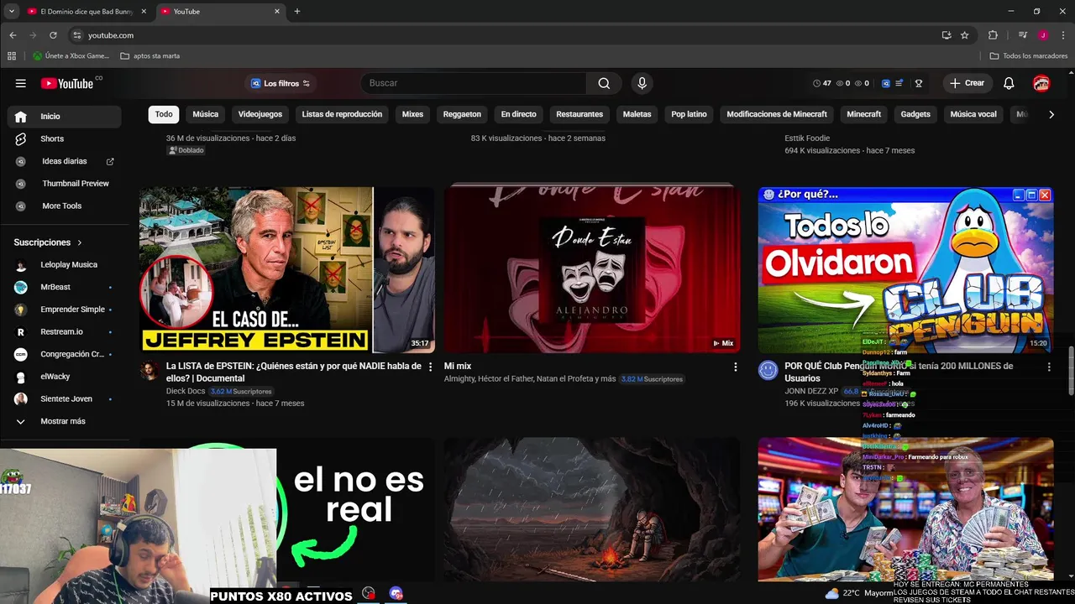Open more options for Club Penguin video
The width and height of the screenshot is (1075, 604).
coord(1048,367)
